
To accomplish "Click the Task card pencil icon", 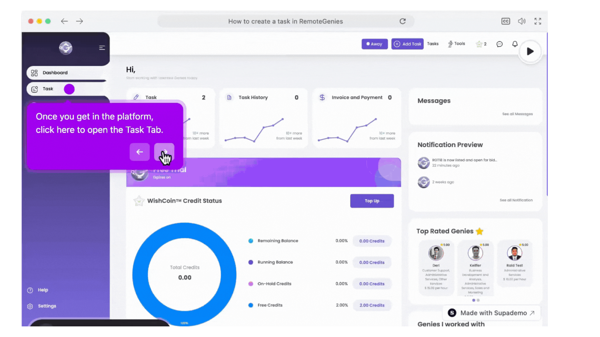I will pyautogui.click(x=136, y=97).
